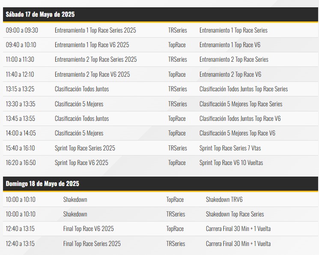Click the Domingo 18 de Mayo header
This screenshot has height=255, width=319.
[x=42, y=184]
